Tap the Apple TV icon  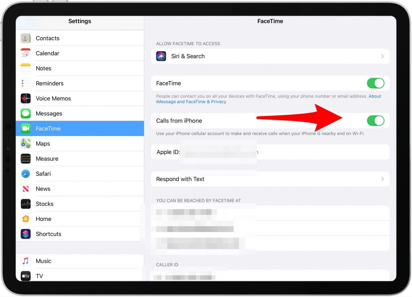tap(26, 276)
